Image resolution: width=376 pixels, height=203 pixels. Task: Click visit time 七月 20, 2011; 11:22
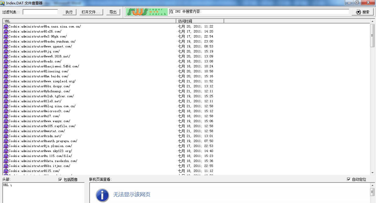196,26
